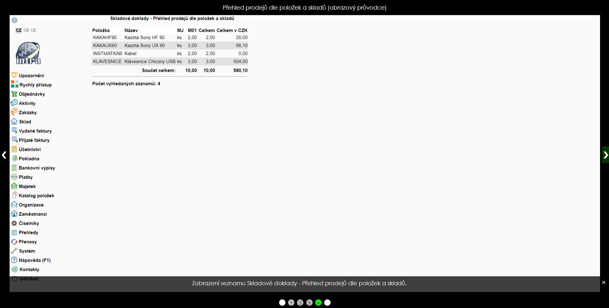This screenshot has width=609, height=308.
Task: Click the Aktivity clock icon
Action: (14, 103)
